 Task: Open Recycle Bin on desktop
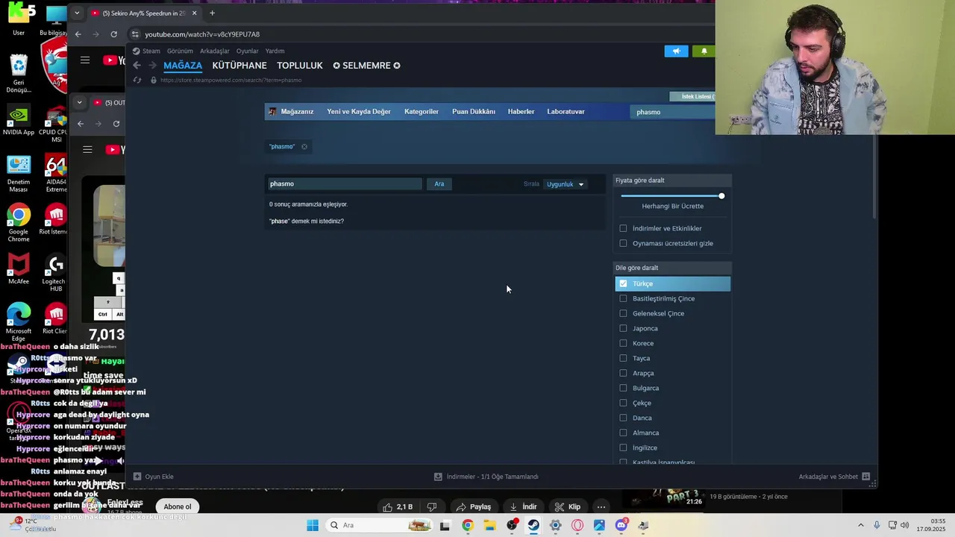19,73
